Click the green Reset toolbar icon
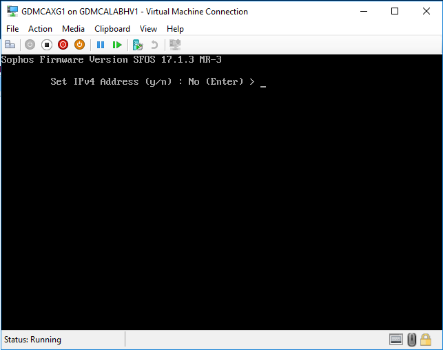The image size is (443, 350). pos(117,45)
